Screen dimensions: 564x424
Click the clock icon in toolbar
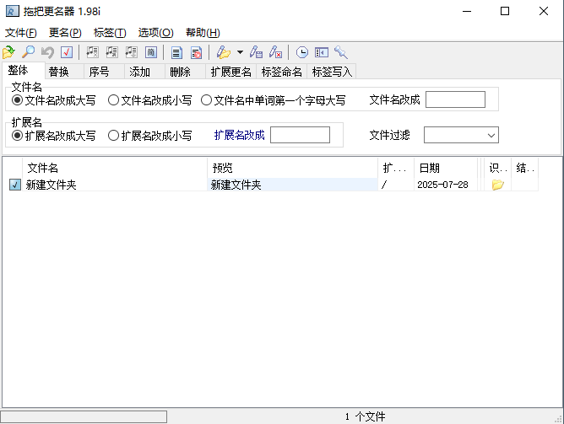point(301,52)
